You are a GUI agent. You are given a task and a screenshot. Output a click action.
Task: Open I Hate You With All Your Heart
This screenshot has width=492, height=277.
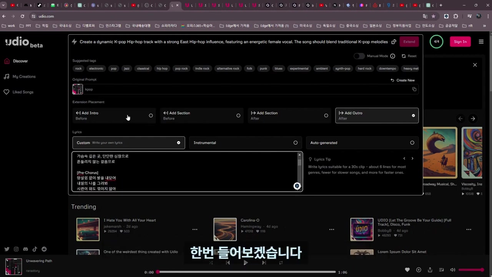pyautogui.click(x=130, y=220)
